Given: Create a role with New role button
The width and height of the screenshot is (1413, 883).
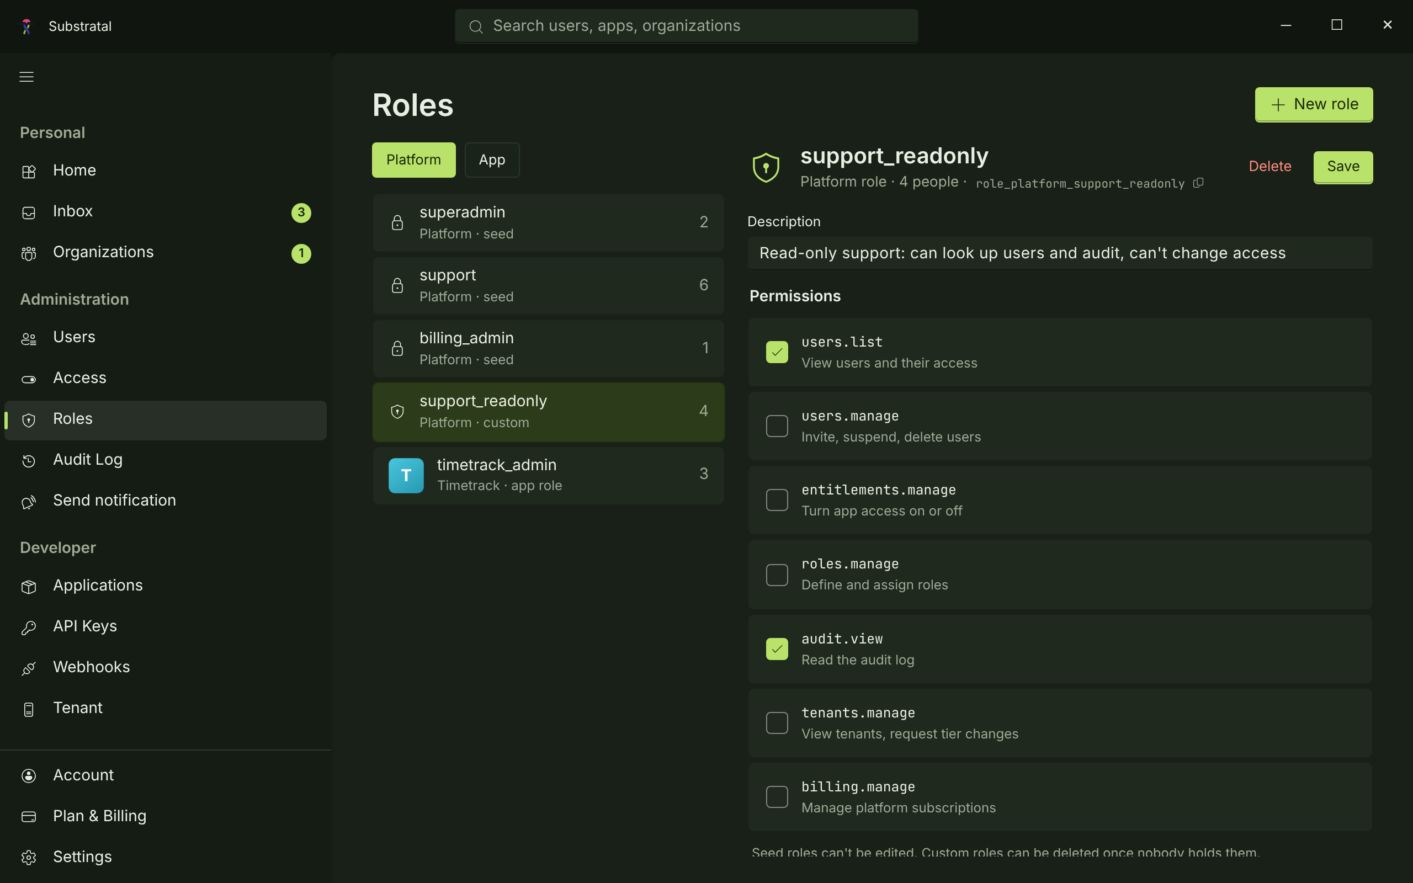Looking at the screenshot, I should click(x=1314, y=104).
